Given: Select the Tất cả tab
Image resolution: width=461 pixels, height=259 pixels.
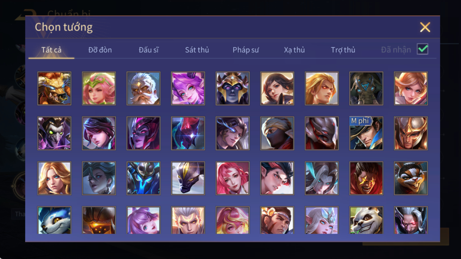Looking at the screenshot, I should [x=51, y=50].
